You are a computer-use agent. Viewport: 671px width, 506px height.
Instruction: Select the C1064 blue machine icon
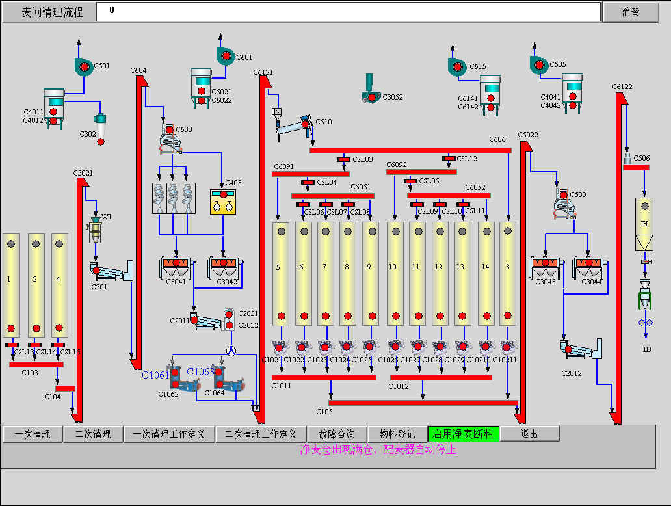click(229, 379)
